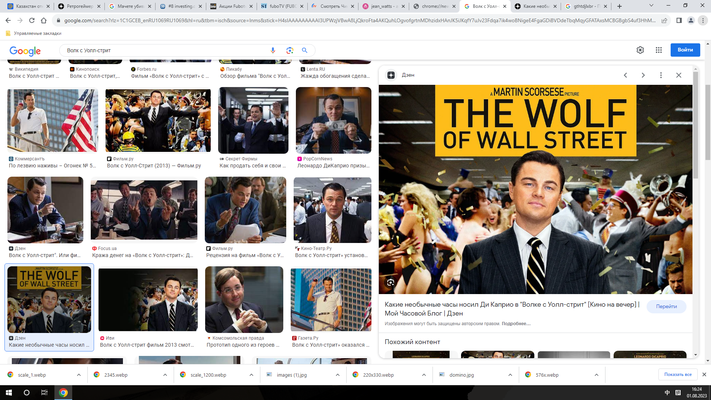
Task: Click browser forward arrow
Action: click(x=20, y=20)
